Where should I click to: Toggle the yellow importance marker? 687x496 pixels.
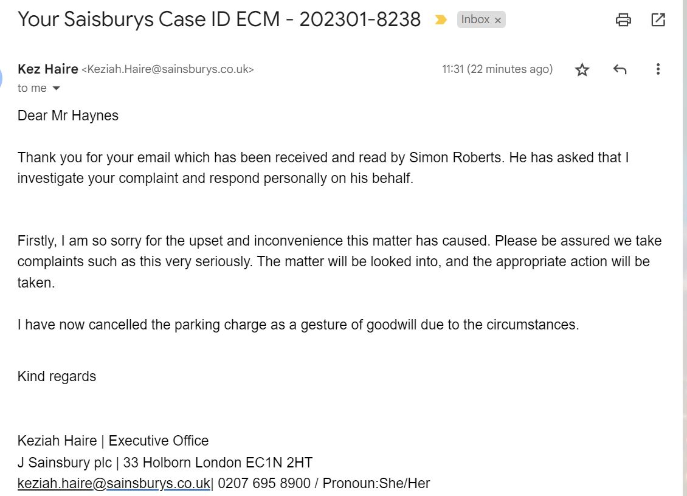[441, 19]
